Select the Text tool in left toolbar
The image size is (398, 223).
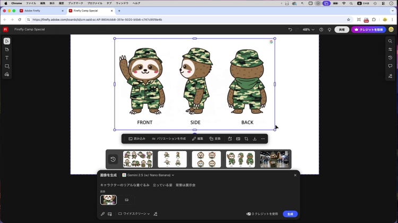[x=7, y=58]
